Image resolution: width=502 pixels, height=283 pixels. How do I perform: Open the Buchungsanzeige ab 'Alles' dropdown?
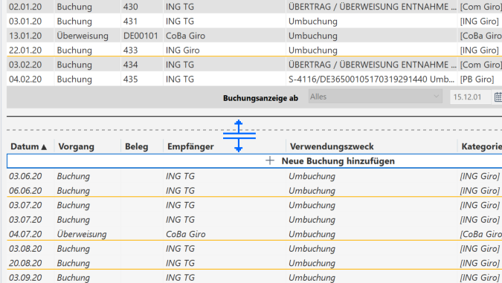click(x=376, y=97)
